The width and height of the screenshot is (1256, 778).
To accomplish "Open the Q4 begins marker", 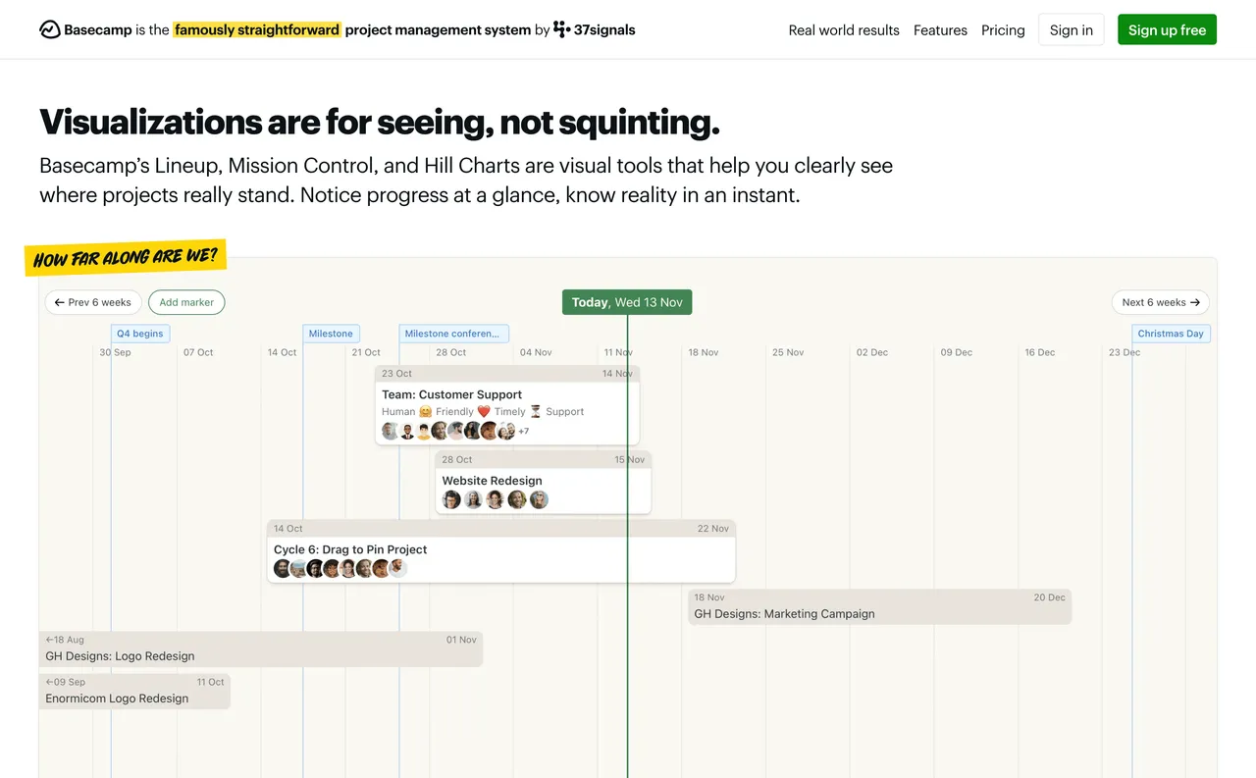I will point(139,334).
